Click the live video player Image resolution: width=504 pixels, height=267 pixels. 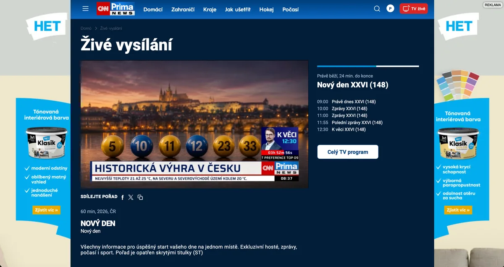click(x=194, y=124)
